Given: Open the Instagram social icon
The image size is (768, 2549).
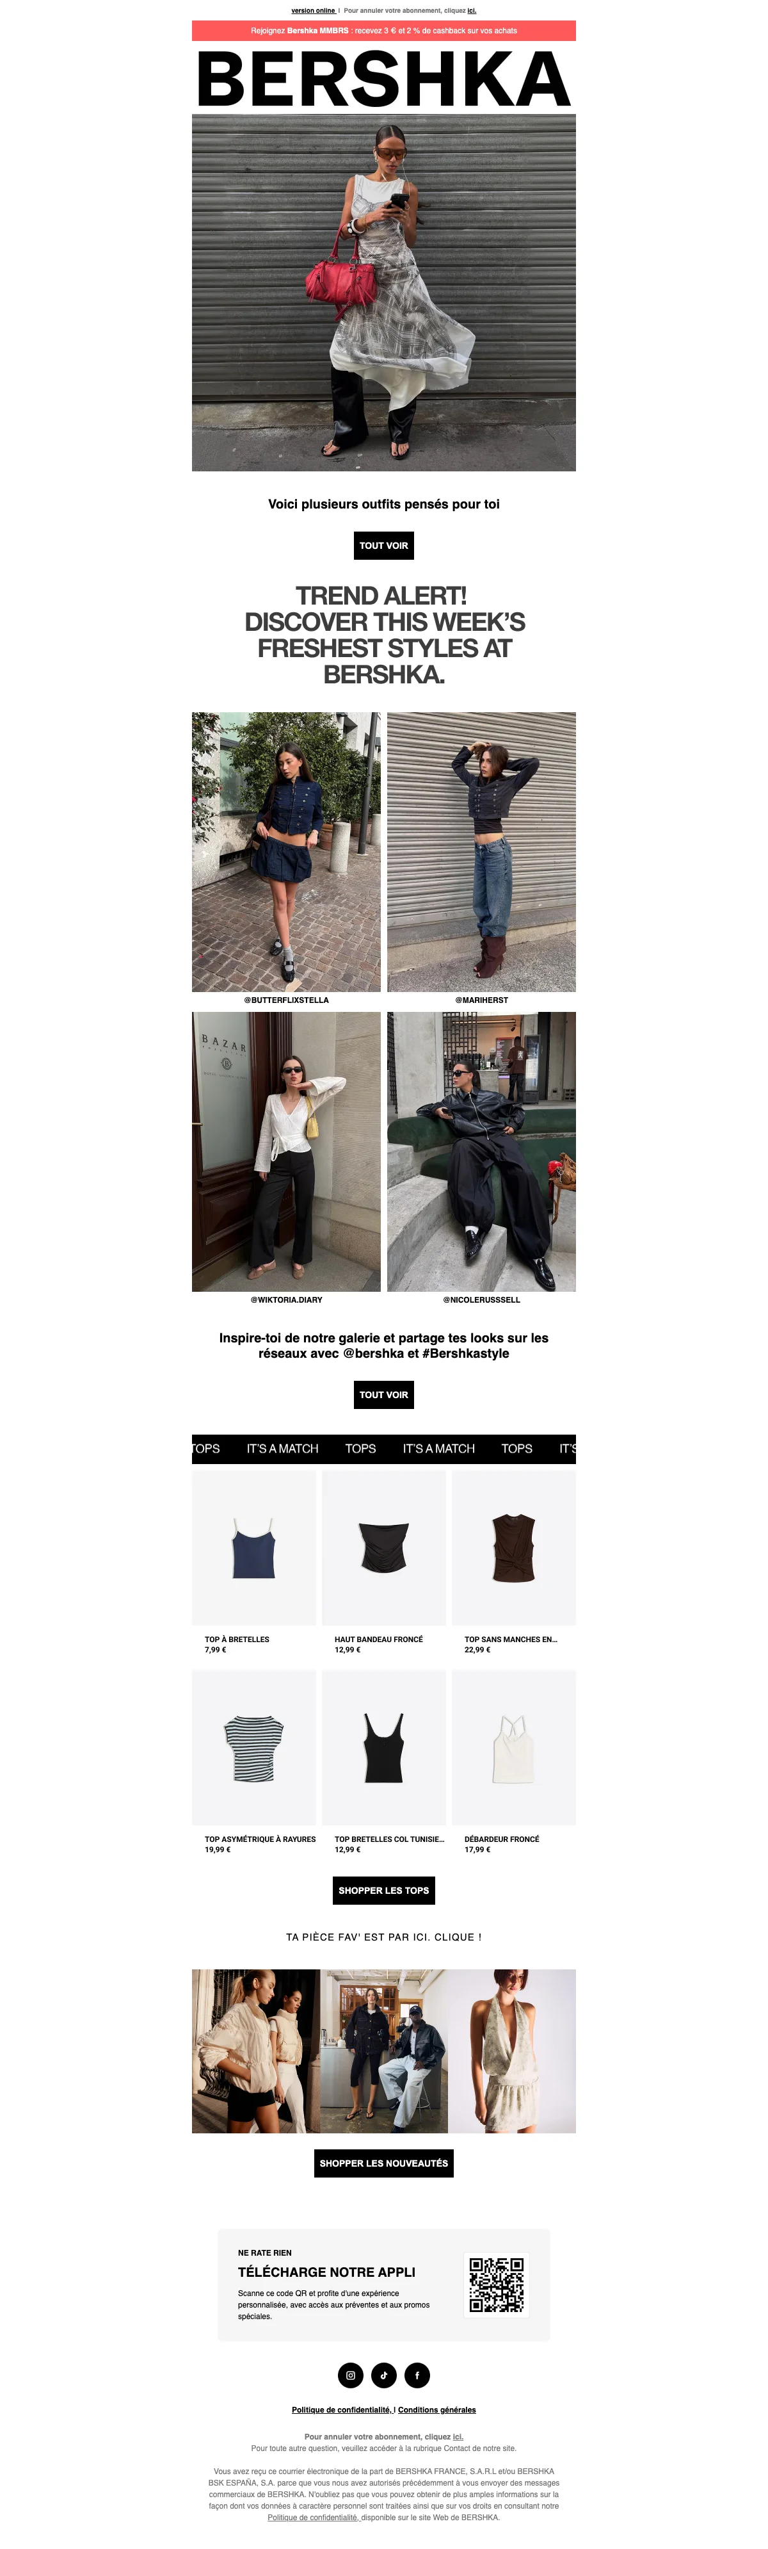Looking at the screenshot, I should pyautogui.click(x=351, y=2375).
